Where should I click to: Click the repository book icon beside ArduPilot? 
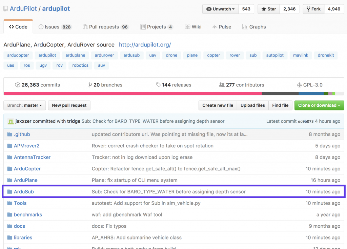pos(6,9)
